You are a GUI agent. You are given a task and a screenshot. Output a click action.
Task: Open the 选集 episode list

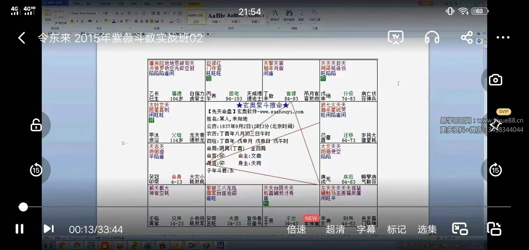(x=427, y=229)
